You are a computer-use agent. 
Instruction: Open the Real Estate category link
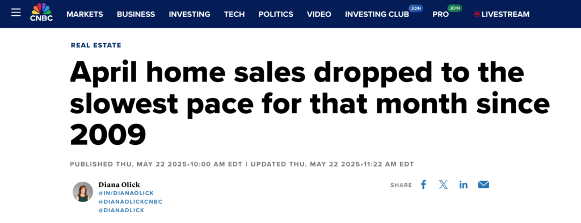pos(96,45)
